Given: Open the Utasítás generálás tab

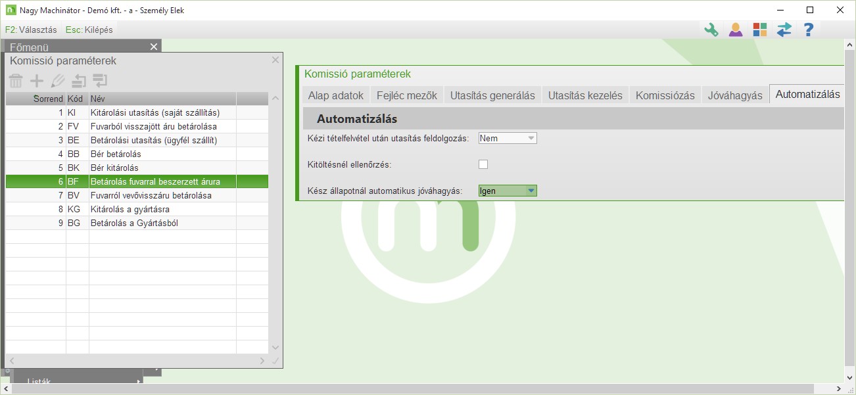Looking at the screenshot, I should click(x=492, y=95).
